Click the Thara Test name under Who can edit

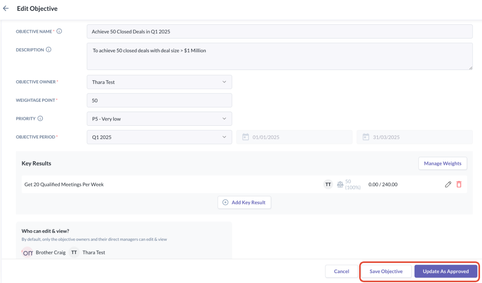click(x=94, y=252)
